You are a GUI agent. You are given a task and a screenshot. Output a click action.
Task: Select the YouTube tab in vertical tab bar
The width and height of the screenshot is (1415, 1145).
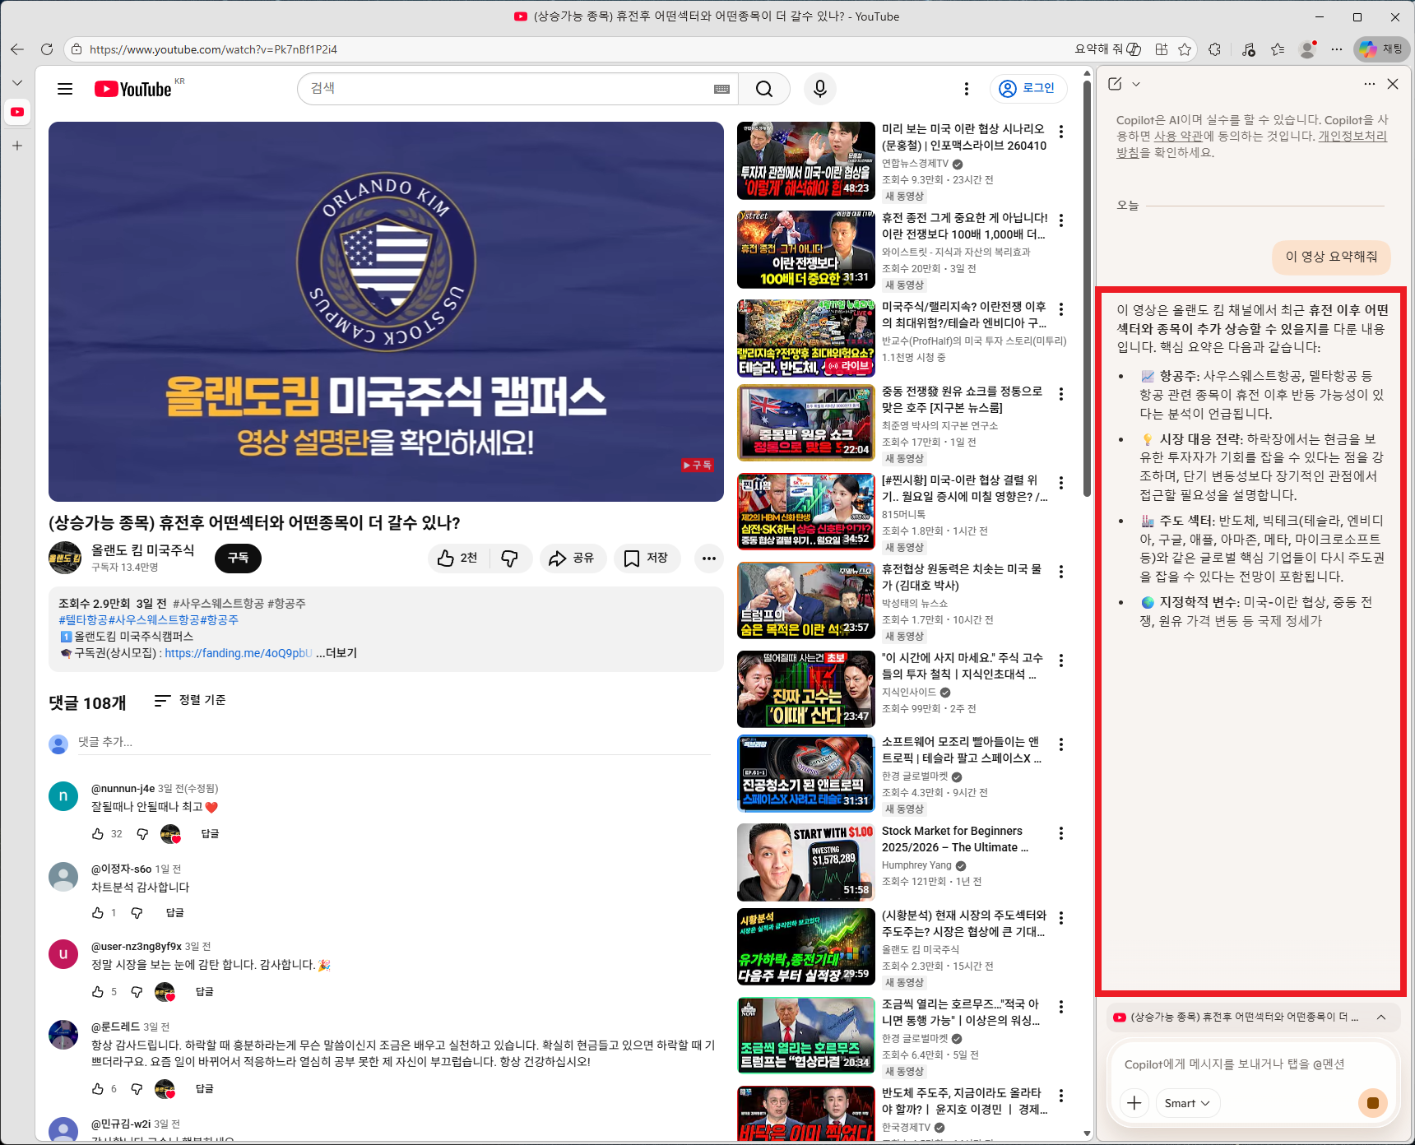pyautogui.click(x=17, y=112)
